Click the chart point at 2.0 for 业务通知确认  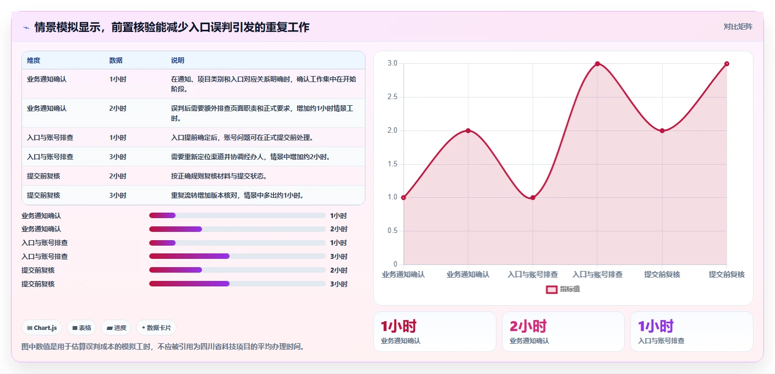(x=468, y=131)
